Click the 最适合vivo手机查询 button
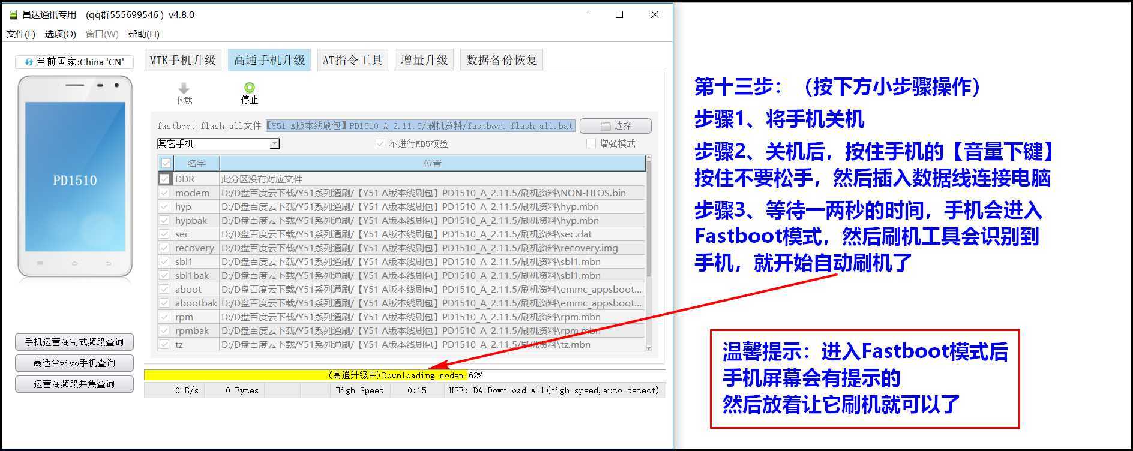Image resolution: width=1133 pixels, height=451 pixels. click(74, 363)
